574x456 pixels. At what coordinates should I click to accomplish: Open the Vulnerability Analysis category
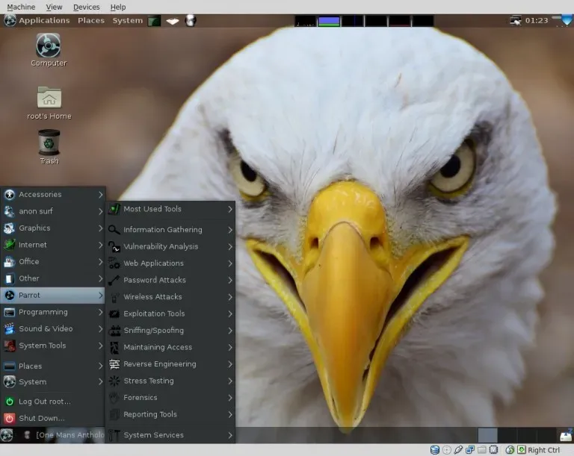(x=161, y=246)
